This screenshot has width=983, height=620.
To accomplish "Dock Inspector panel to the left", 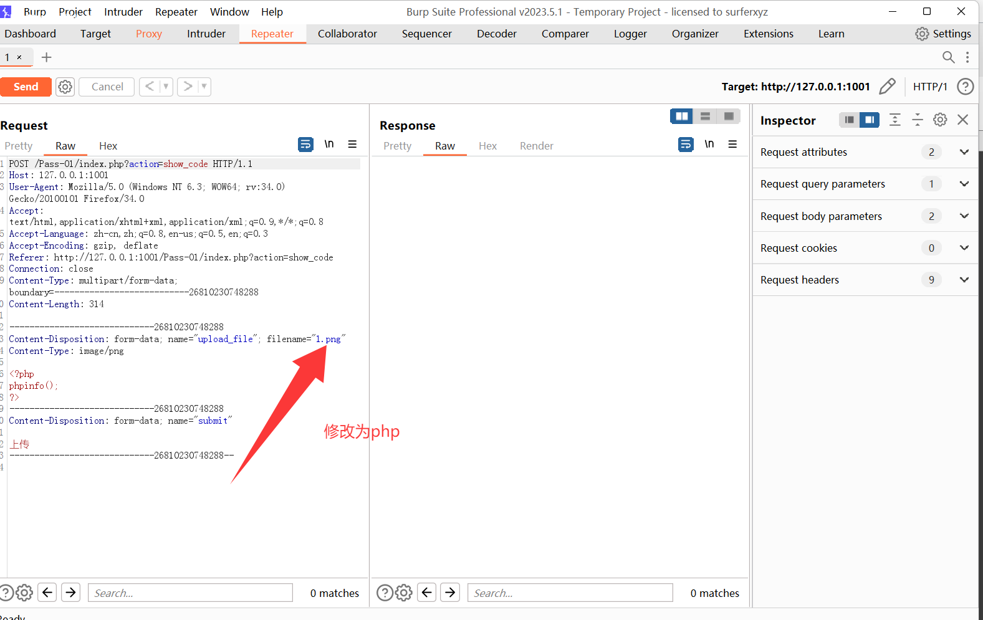I will (x=849, y=120).
